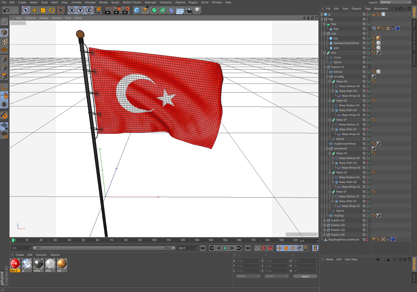Open the User Data menu in Attributes

(x=351, y=260)
